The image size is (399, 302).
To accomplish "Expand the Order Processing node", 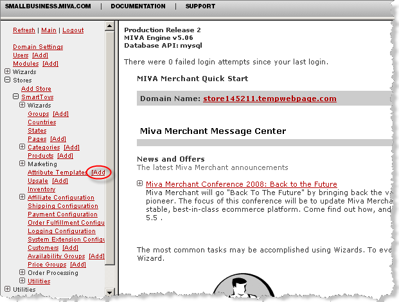I will 22,272.
